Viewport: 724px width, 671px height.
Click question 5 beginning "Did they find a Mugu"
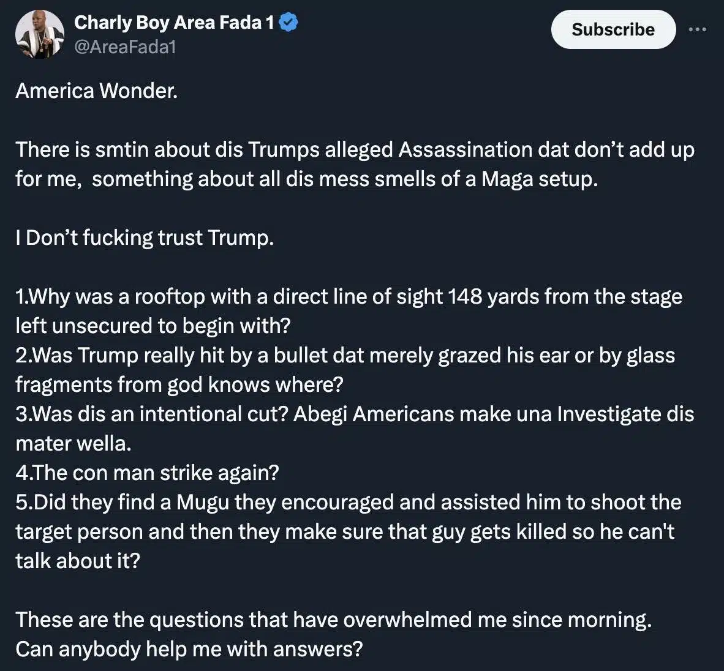tap(348, 503)
